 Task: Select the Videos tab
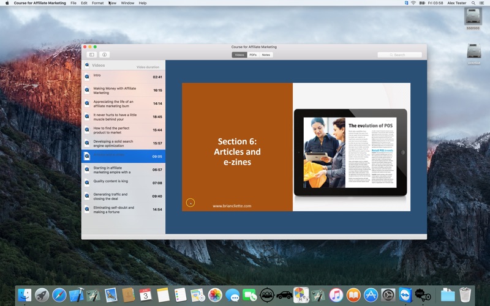[239, 54]
